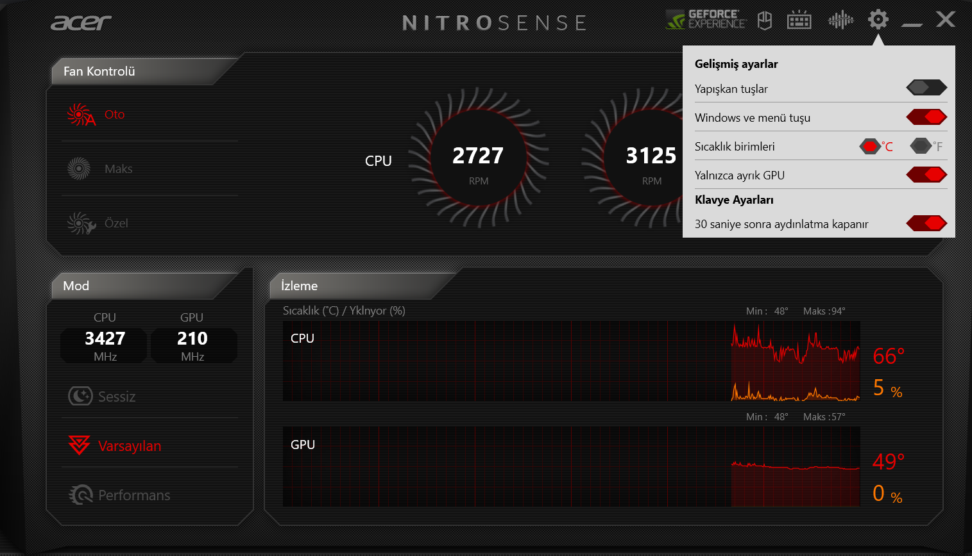The image size is (972, 556).
Task: Open the keyboard settings icon
Action: tap(799, 20)
